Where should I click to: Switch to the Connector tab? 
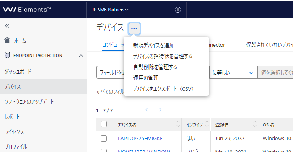(x=217, y=45)
